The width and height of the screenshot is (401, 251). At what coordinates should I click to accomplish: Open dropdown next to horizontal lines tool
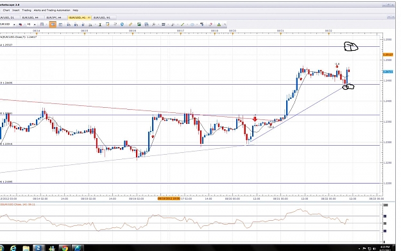(168, 24)
